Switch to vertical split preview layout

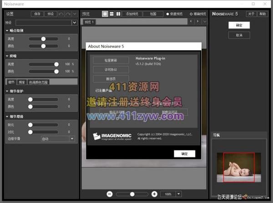pos(118,14)
